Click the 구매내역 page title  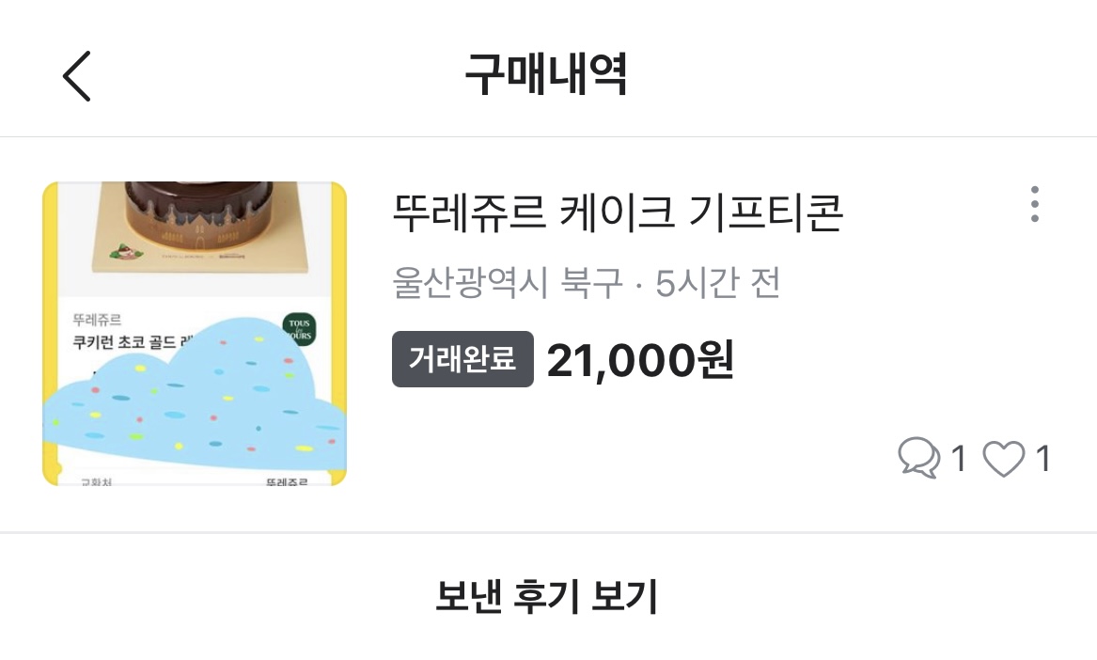tap(546, 75)
